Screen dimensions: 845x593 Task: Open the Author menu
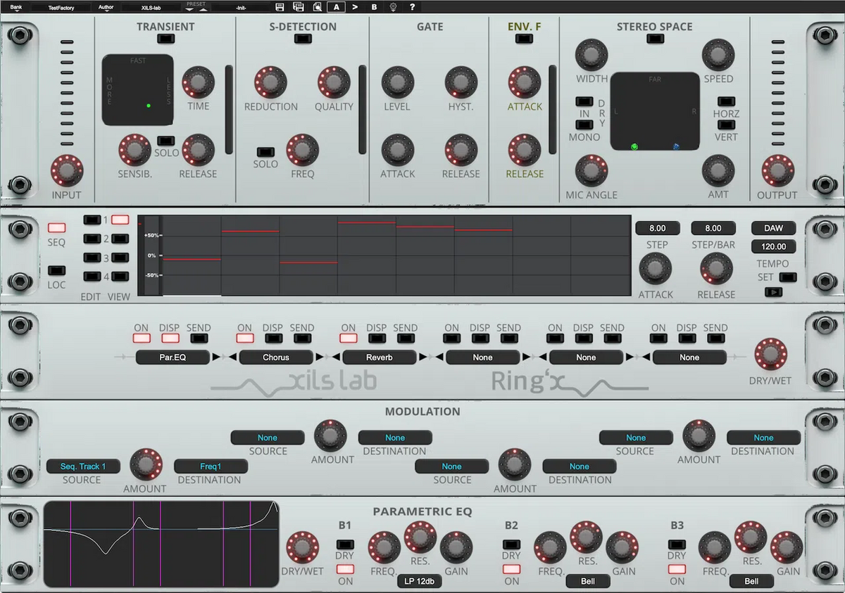[106, 6]
